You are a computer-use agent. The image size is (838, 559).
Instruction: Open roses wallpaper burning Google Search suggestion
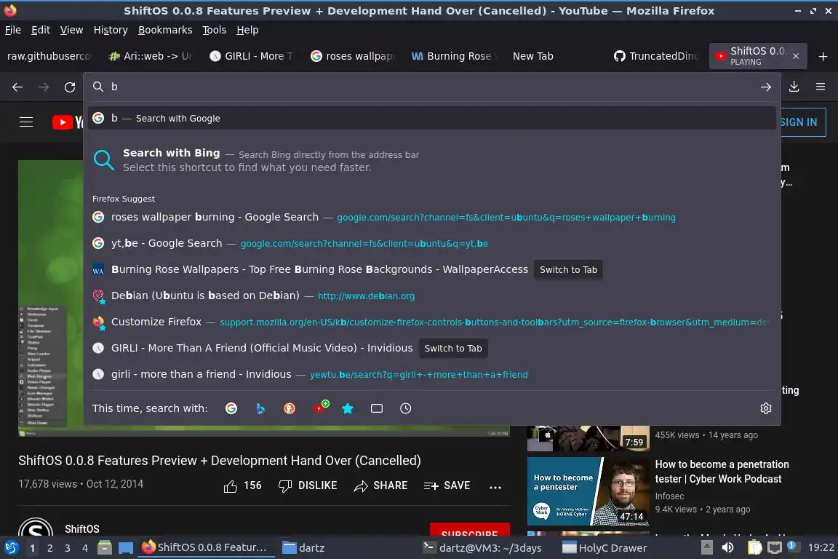tap(432, 217)
